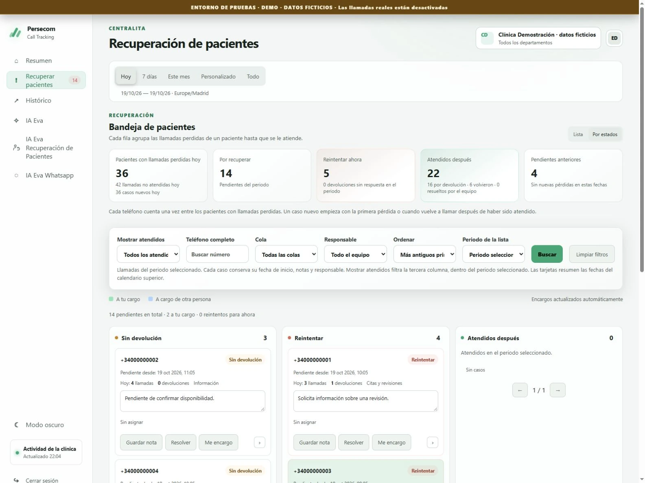The image size is (645, 483).
Task: Click Guardar nota on the +34000000002 card
Action: tap(141, 442)
